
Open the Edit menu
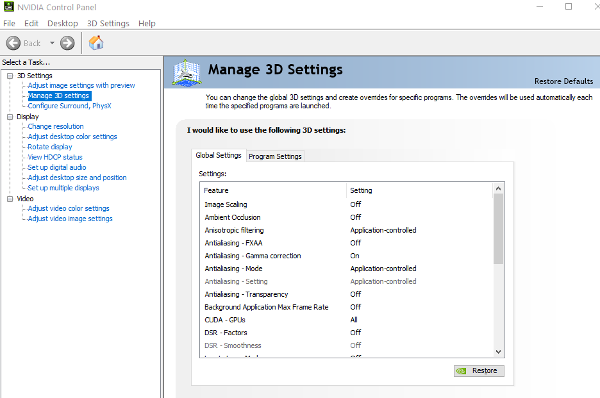pos(31,23)
